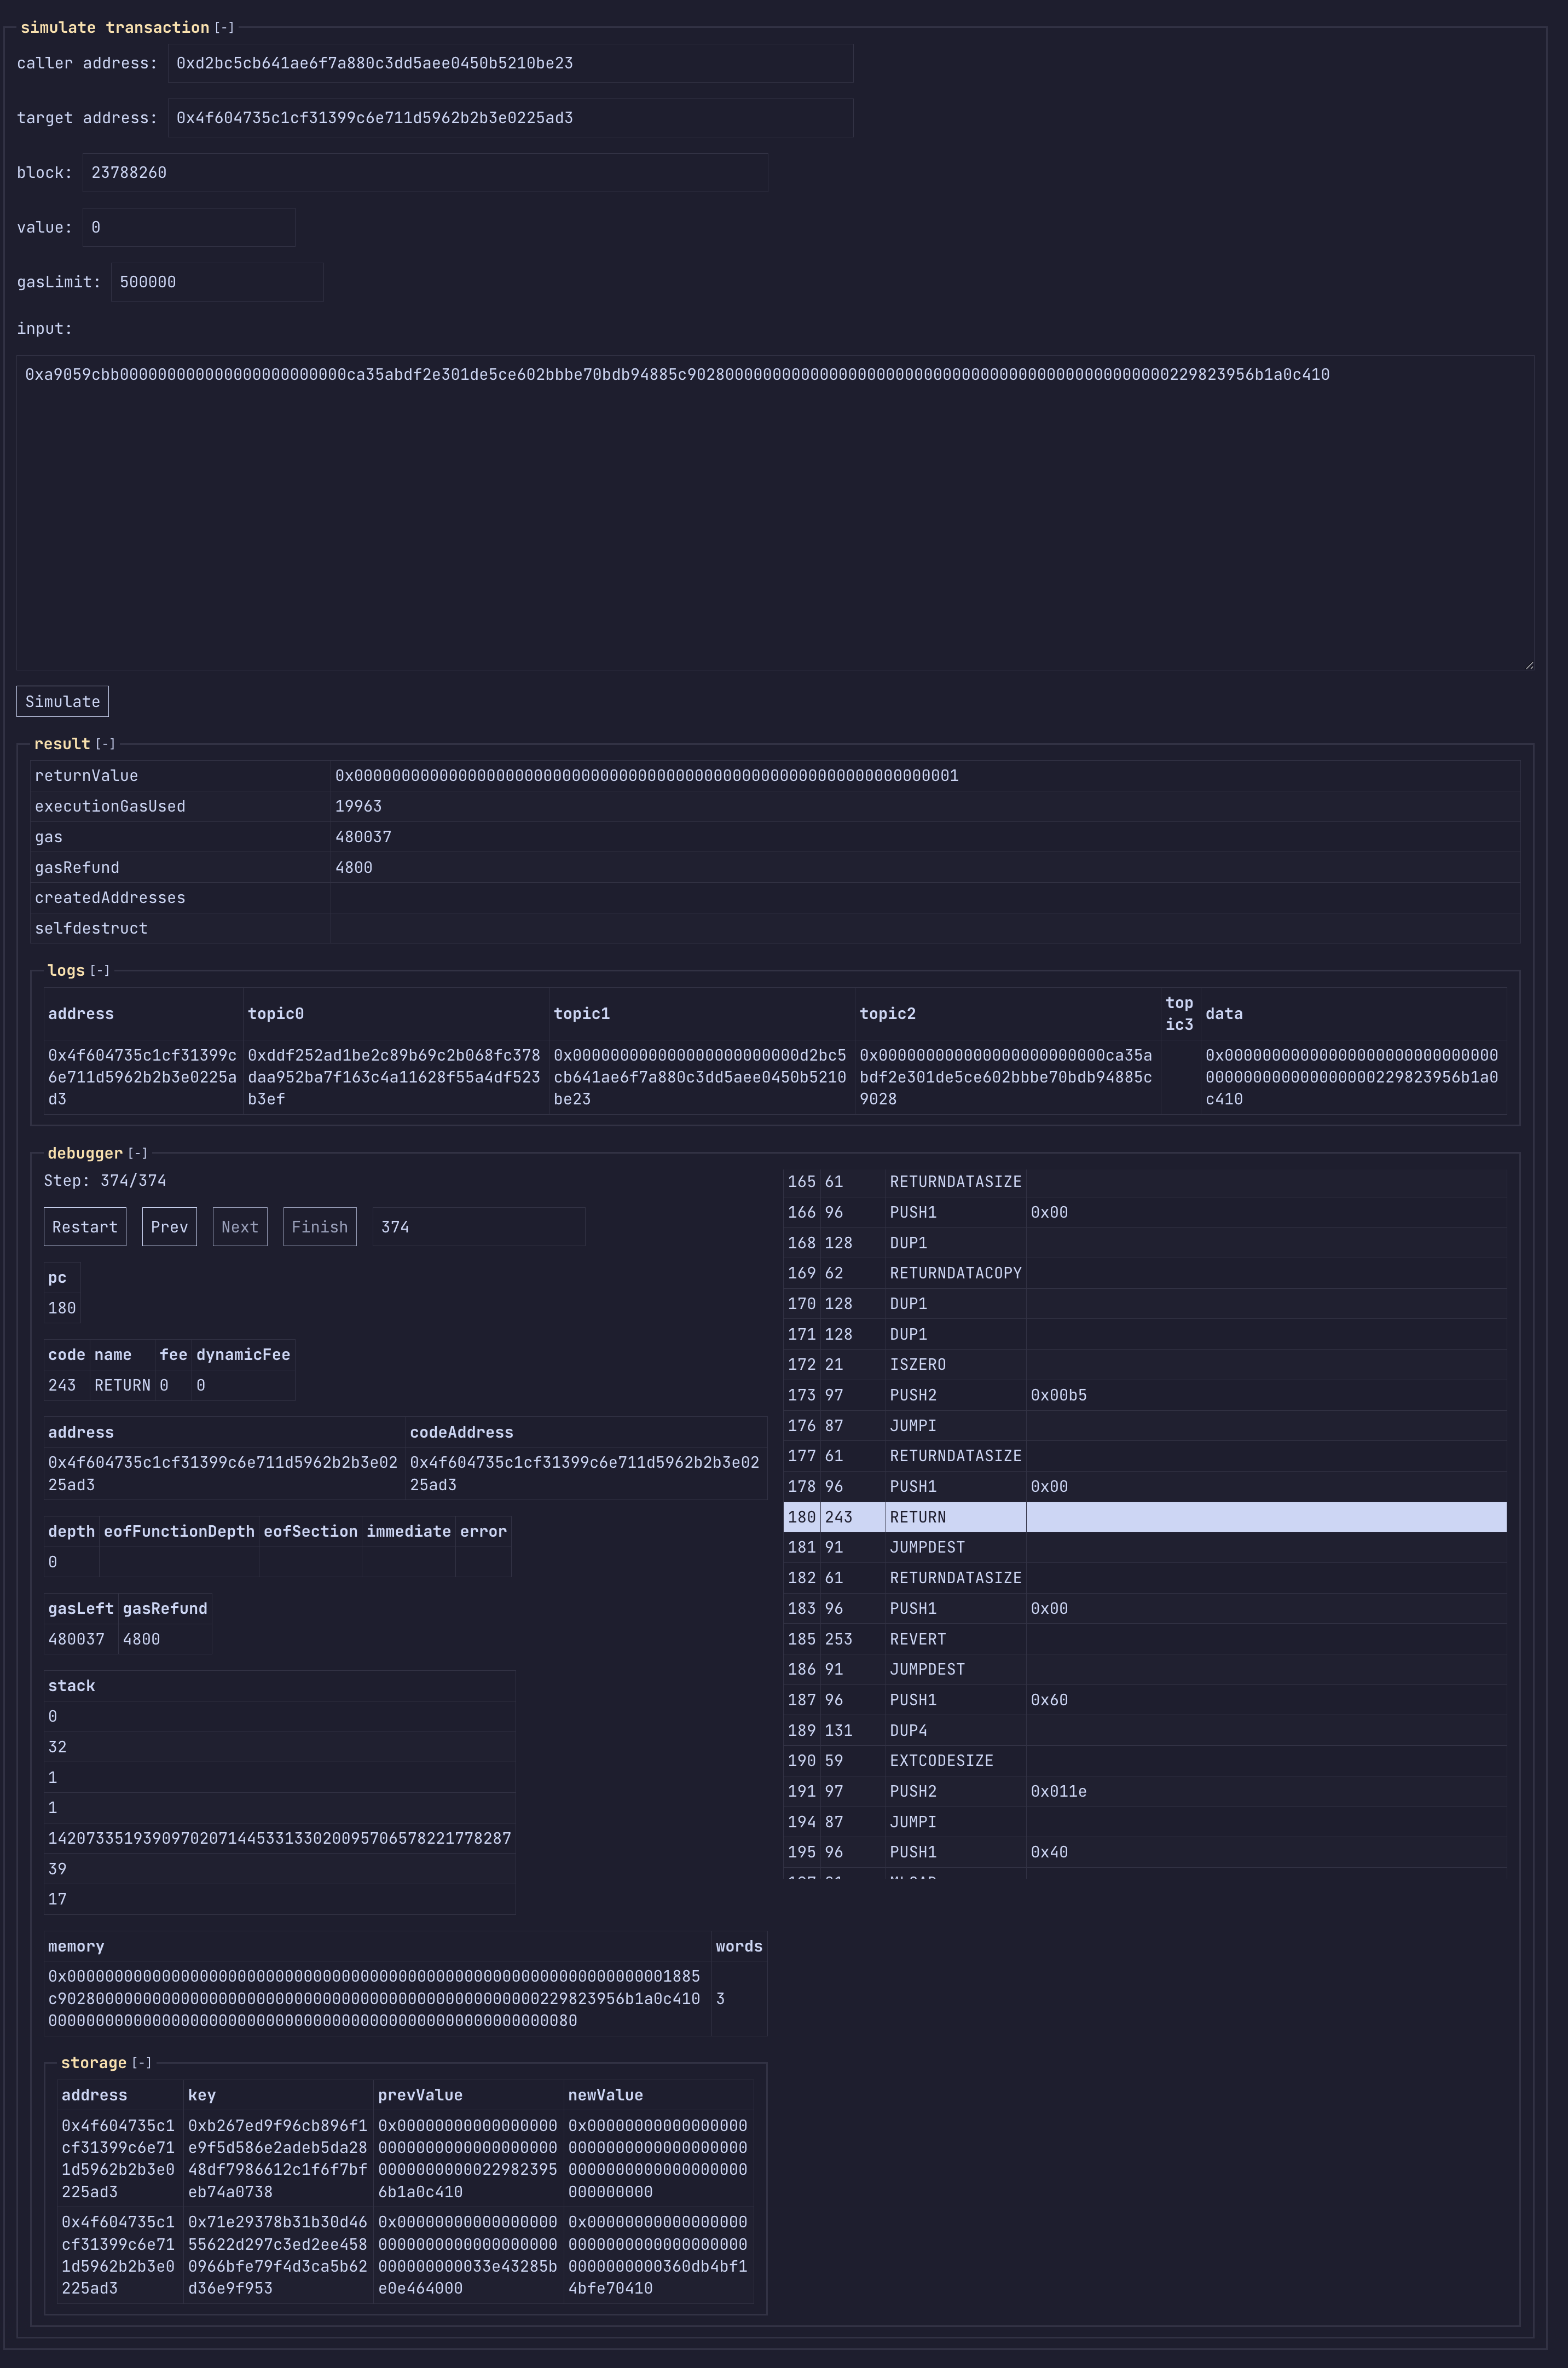The image size is (1568, 2368).
Task: Select the ISZERO row at pc 172
Action: point(1145,1364)
